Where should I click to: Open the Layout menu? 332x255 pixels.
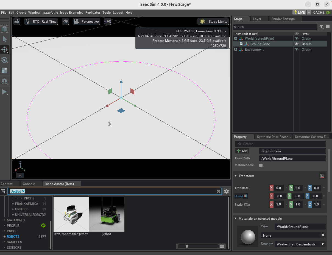[x=118, y=13]
